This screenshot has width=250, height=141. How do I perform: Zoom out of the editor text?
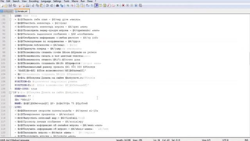coord(72,5)
